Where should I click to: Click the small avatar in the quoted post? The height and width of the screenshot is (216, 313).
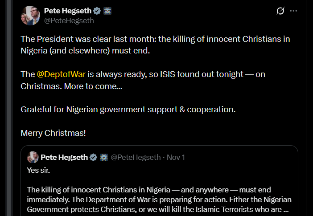[33, 157]
